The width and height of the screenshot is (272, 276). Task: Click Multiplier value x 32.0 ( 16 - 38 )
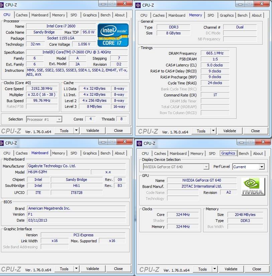pyautogui.click(x=42, y=94)
